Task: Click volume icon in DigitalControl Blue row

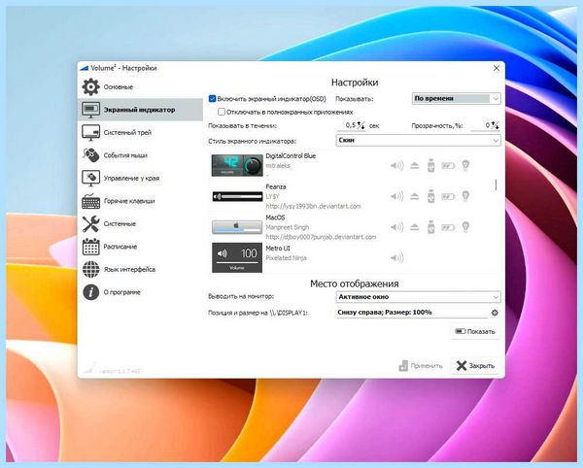Action: point(397,166)
